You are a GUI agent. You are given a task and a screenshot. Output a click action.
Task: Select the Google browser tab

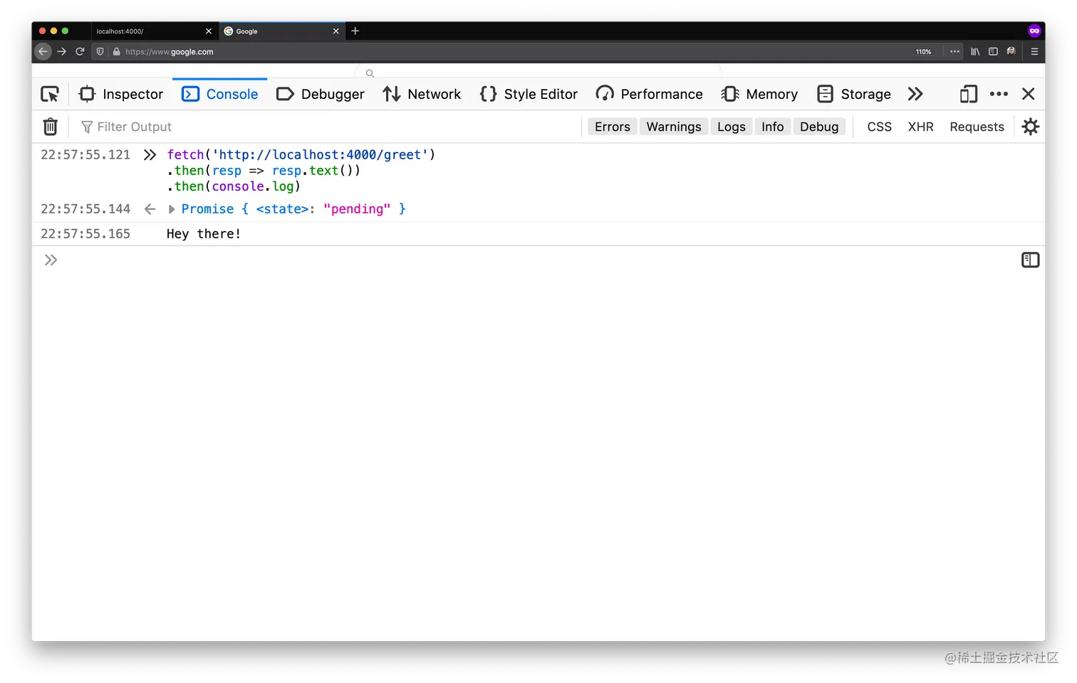(x=282, y=31)
